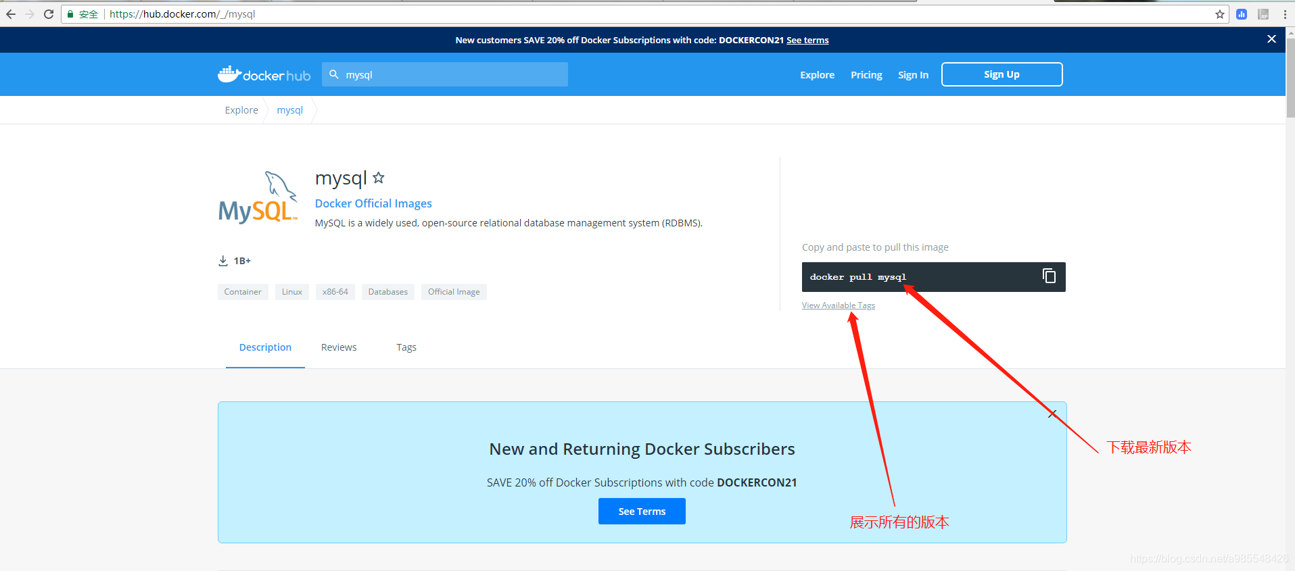The width and height of the screenshot is (1295, 571).
Task: Click the browser address bar URL
Action: [x=183, y=14]
